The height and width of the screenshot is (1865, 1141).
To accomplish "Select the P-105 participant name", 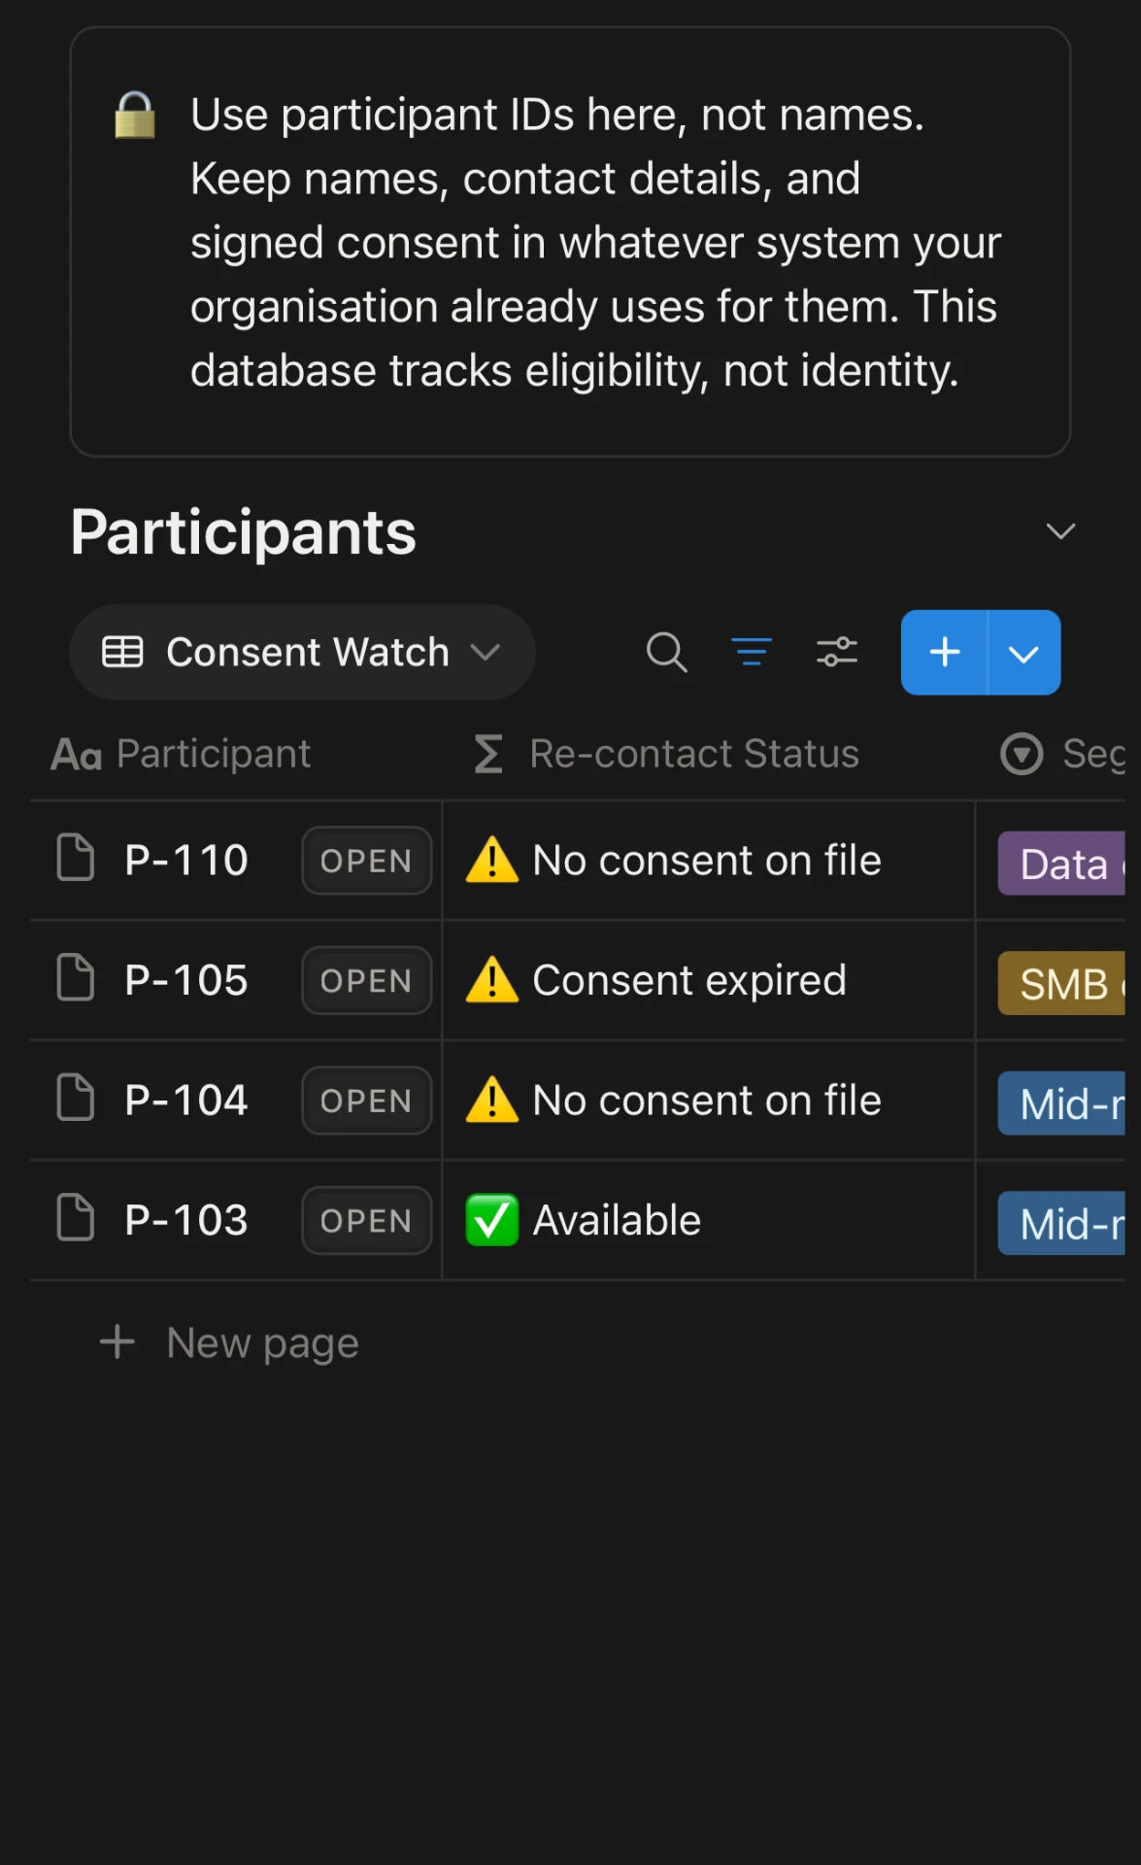I will click(x=186, y=981).
